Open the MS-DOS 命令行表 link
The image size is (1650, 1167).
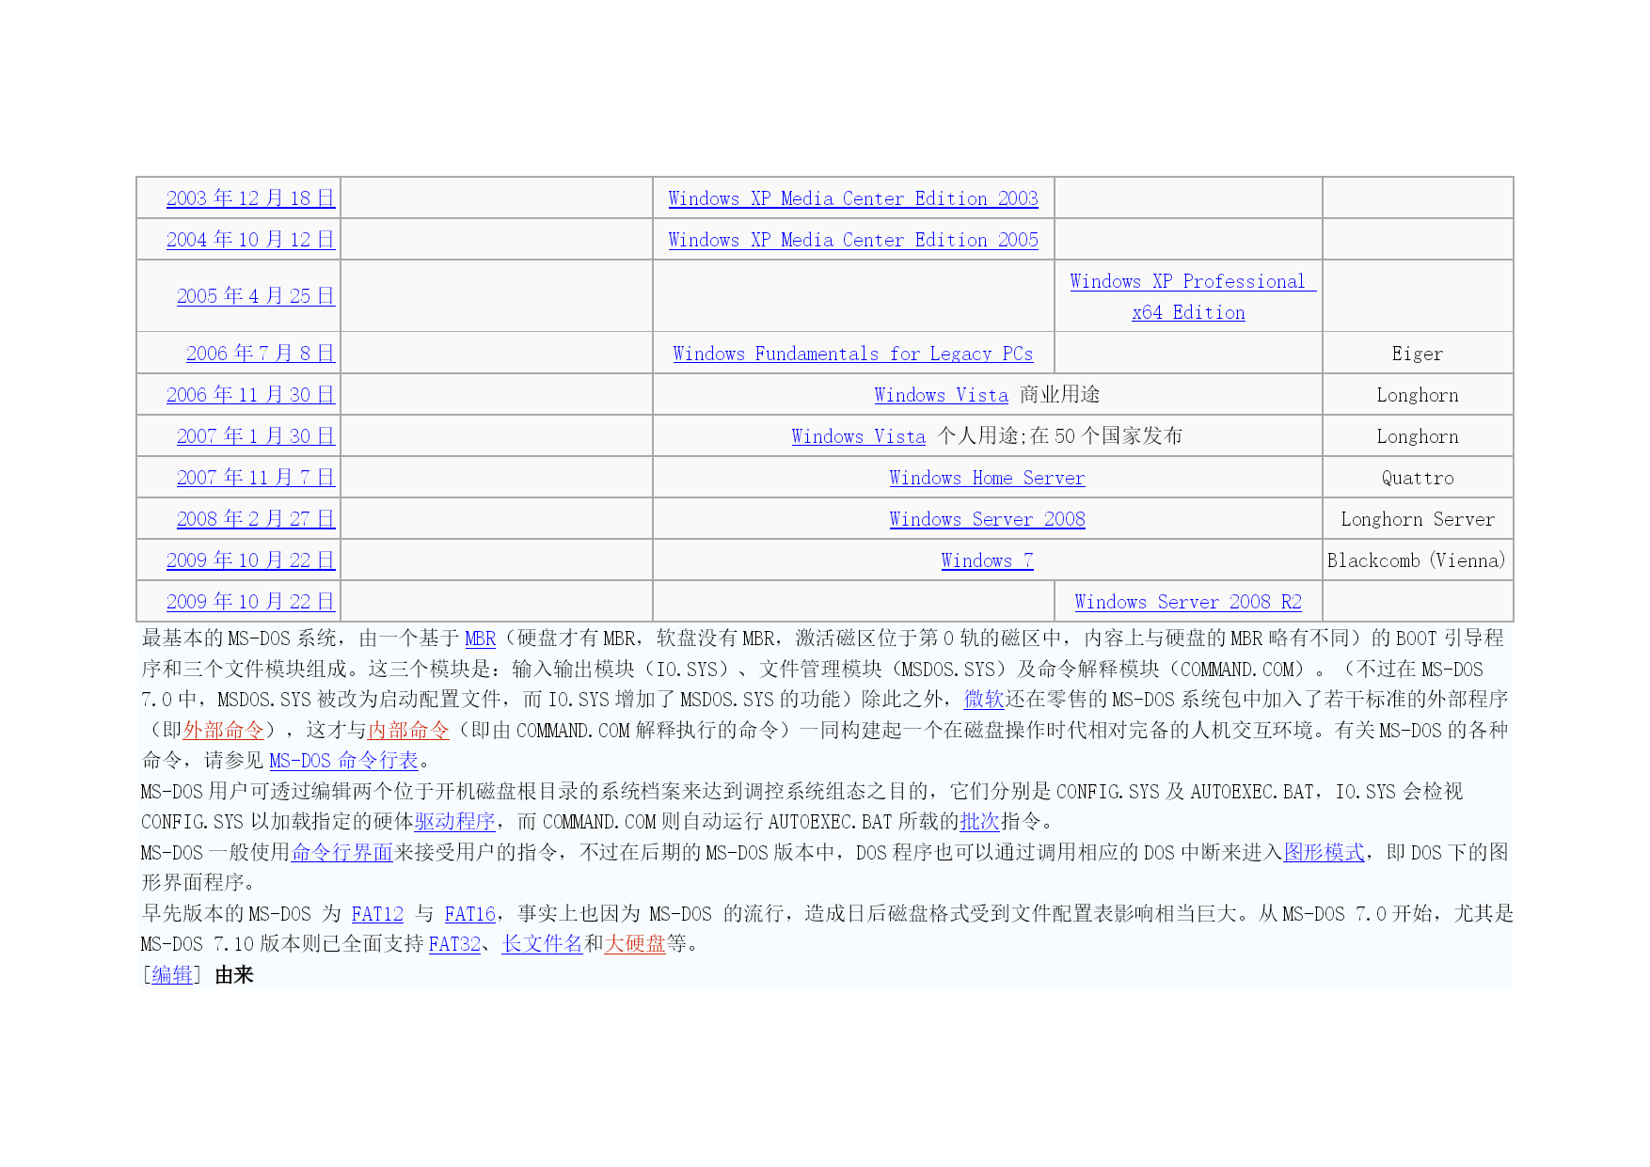(343, 761)
